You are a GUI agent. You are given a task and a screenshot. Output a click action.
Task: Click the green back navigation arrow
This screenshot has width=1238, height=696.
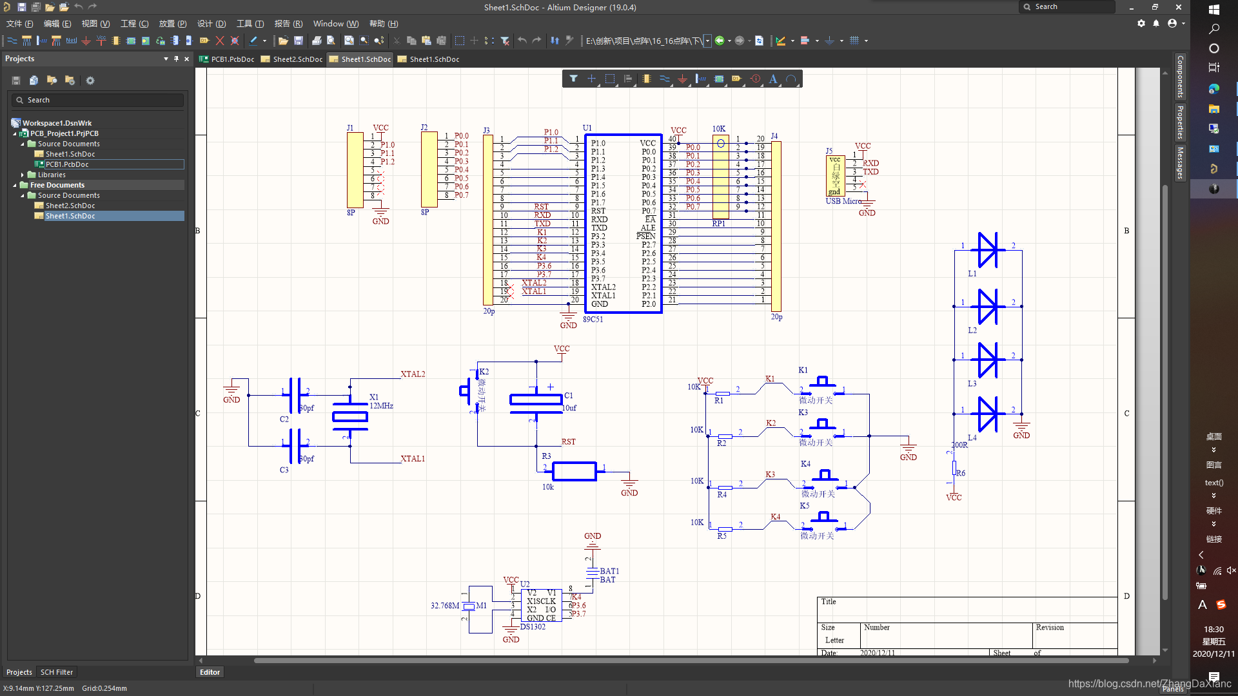point(720,41)
